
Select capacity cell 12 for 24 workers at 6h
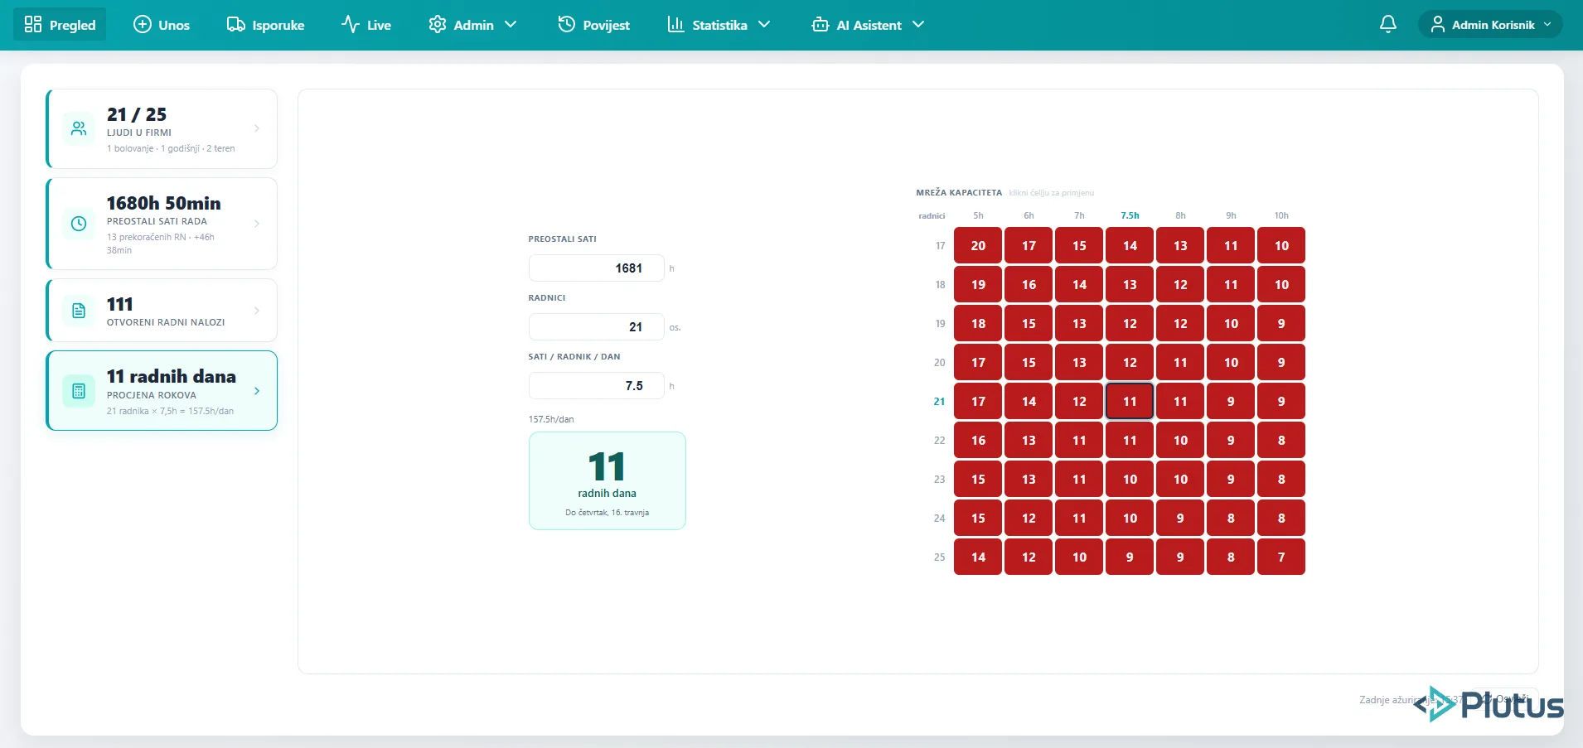1029,518
